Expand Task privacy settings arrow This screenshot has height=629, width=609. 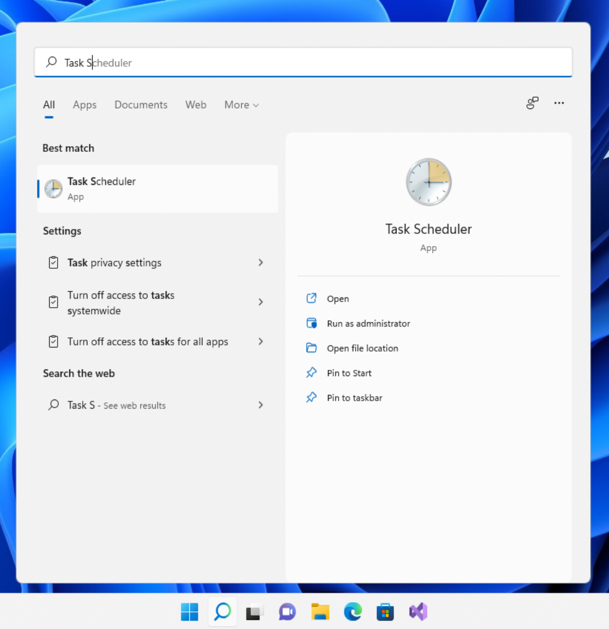(261, 263)
